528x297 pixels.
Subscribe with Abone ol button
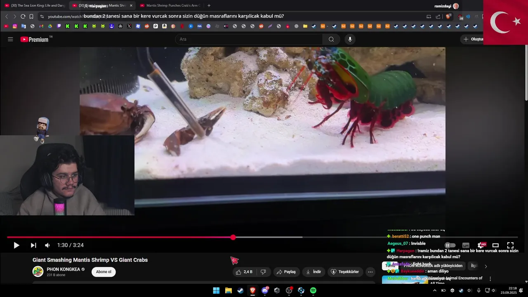point(104,272)
